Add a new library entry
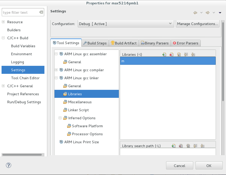Viewport: 226px width, 175px height. [165, 54]
